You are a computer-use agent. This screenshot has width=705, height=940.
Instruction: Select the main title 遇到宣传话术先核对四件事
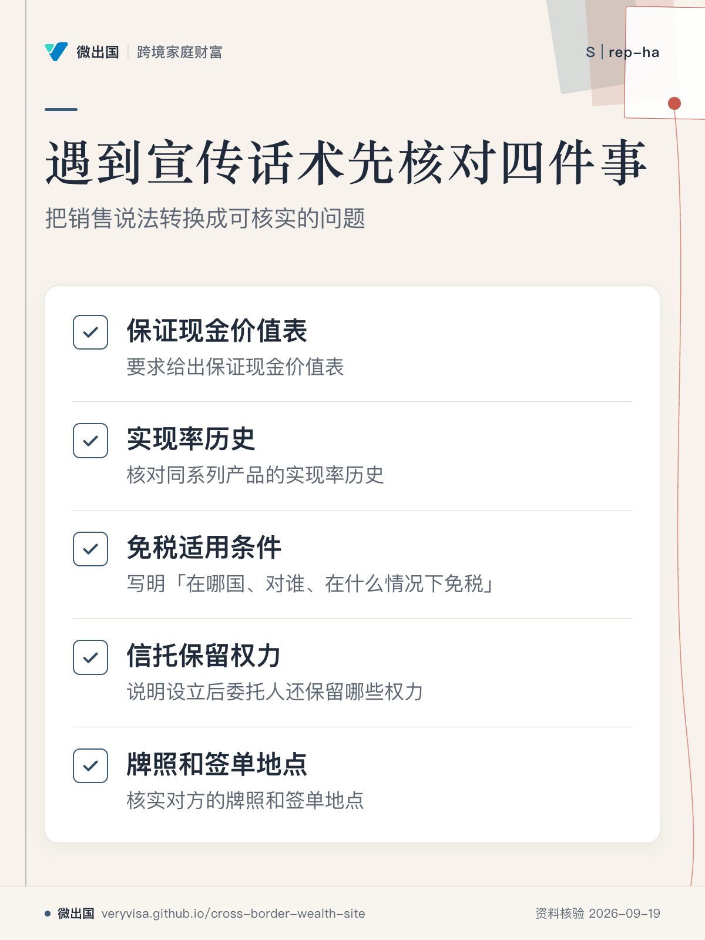coord(347,163)
